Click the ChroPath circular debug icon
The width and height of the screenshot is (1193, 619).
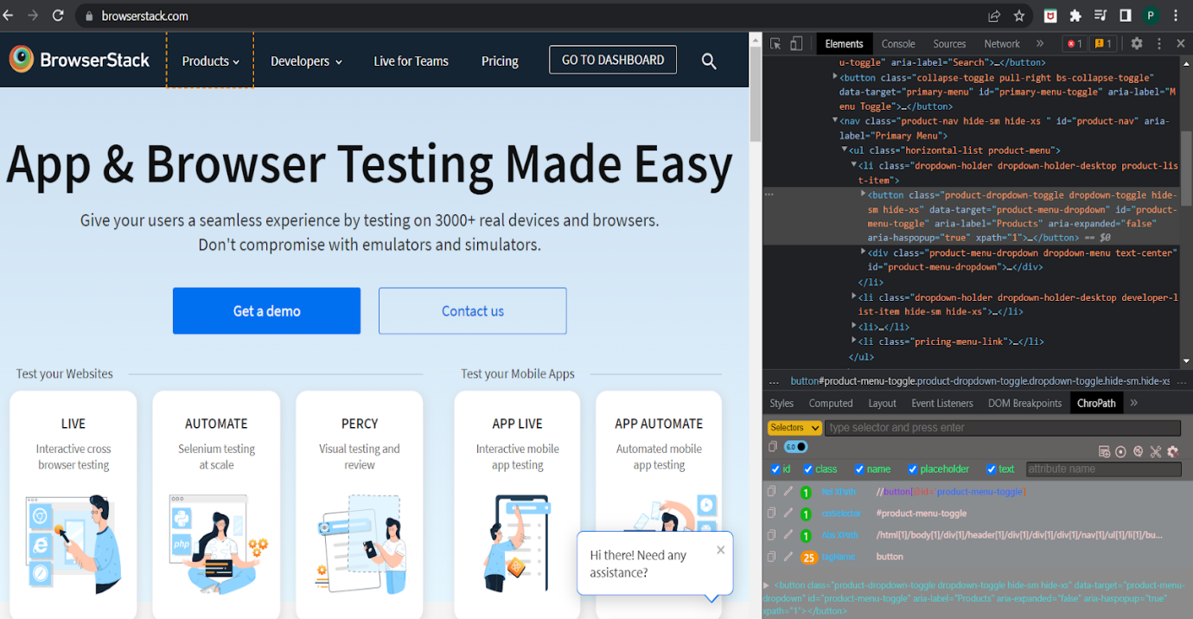(1138, 451)
